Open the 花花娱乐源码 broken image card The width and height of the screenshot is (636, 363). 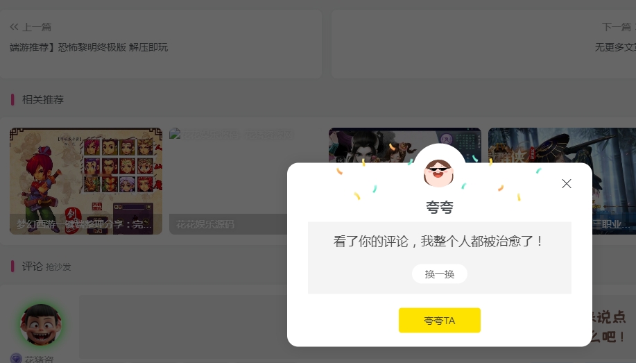(228, 181)
